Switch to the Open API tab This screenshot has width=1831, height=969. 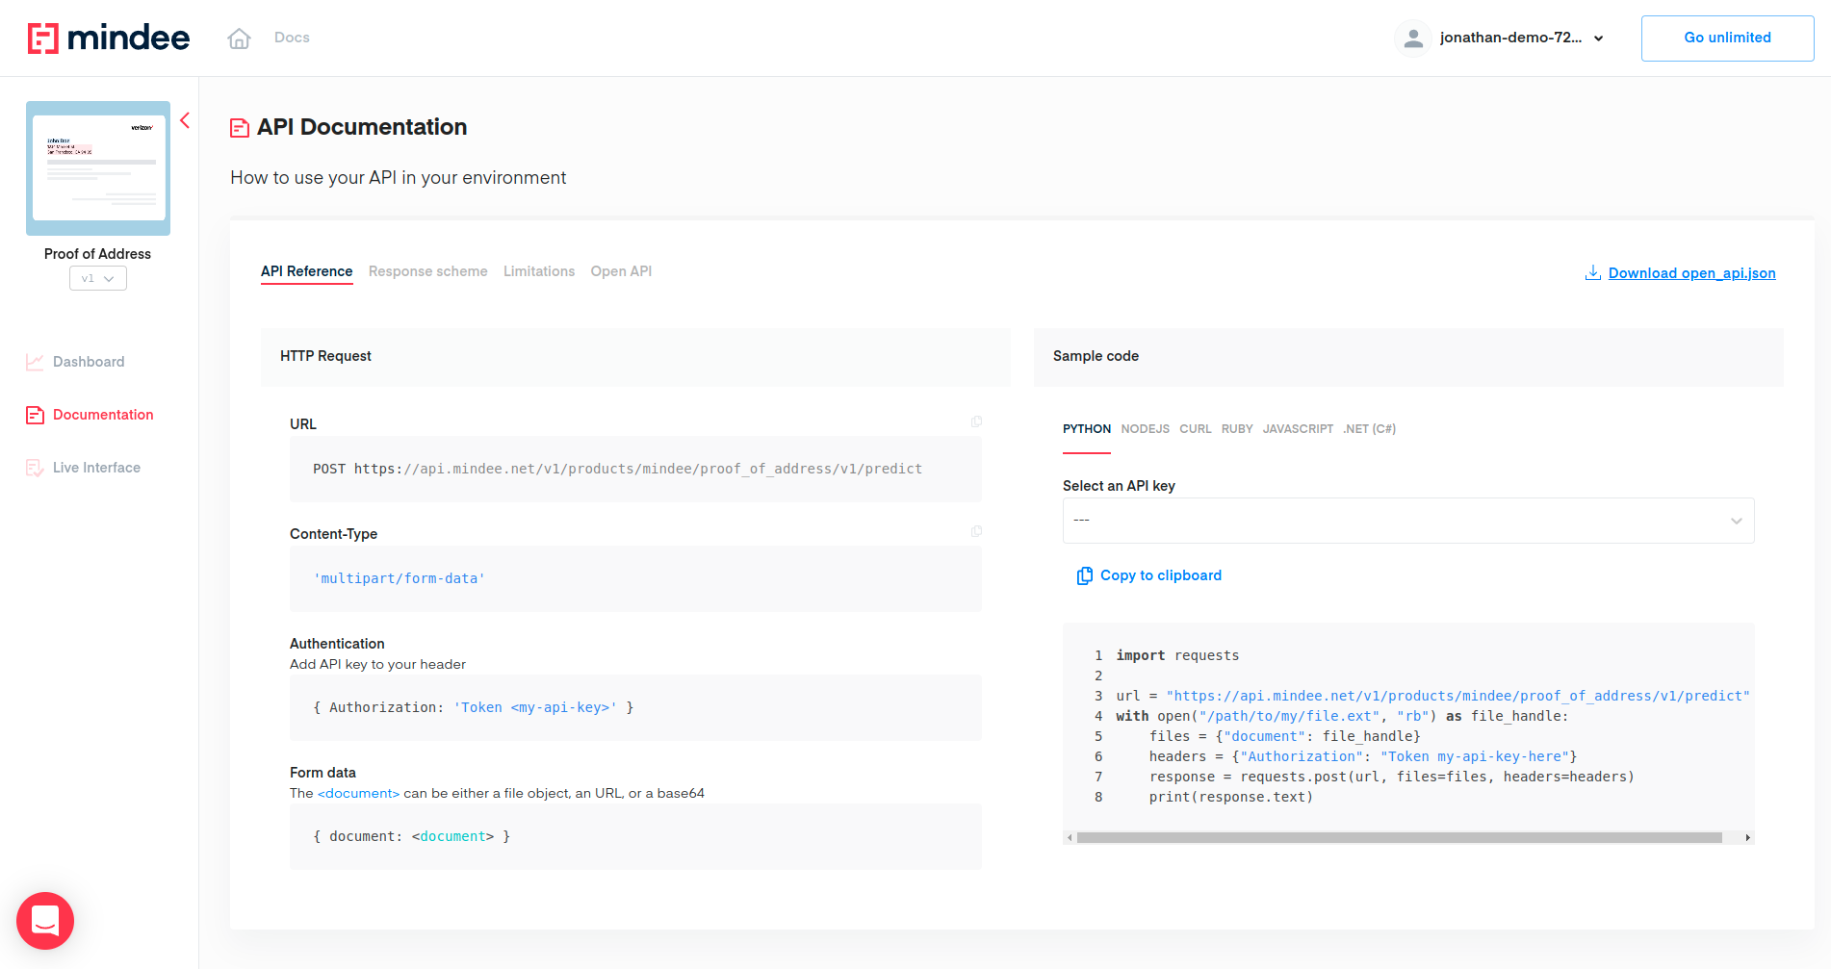(x=621, y=272)
